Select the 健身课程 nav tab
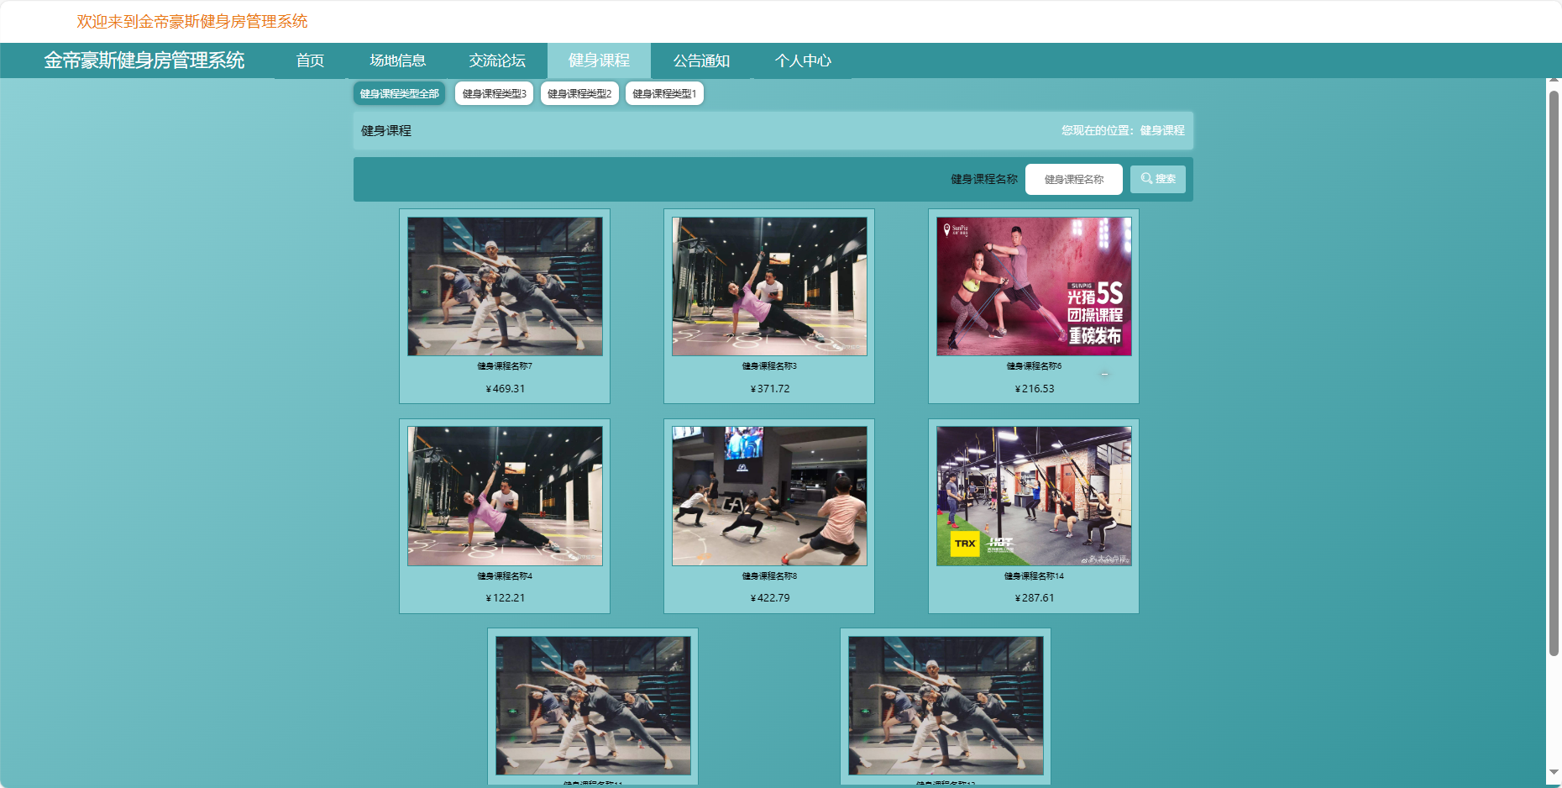1562x788 pixels. click(x=599, y=60)
